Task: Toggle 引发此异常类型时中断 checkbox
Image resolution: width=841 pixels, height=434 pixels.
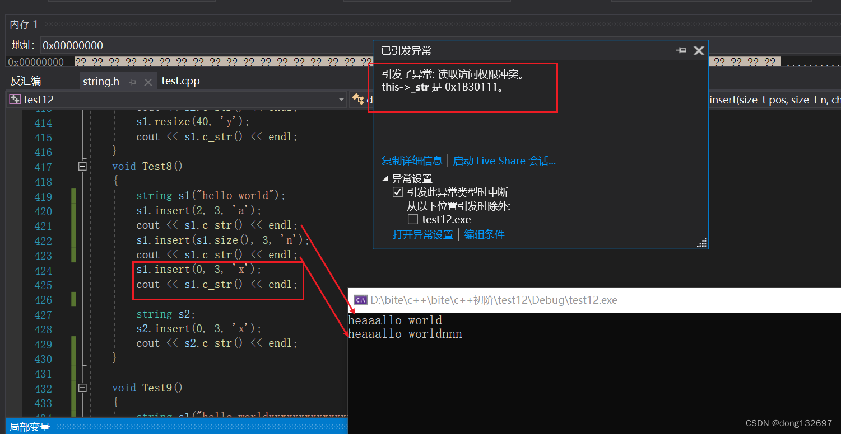Action: point(398,192)
